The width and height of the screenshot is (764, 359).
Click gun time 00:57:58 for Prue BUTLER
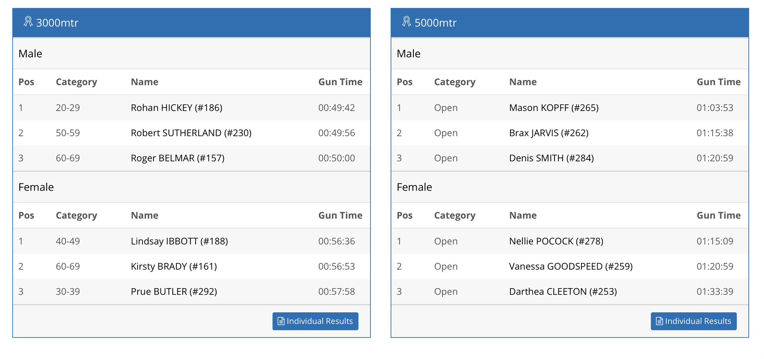[x=336, y=292]
